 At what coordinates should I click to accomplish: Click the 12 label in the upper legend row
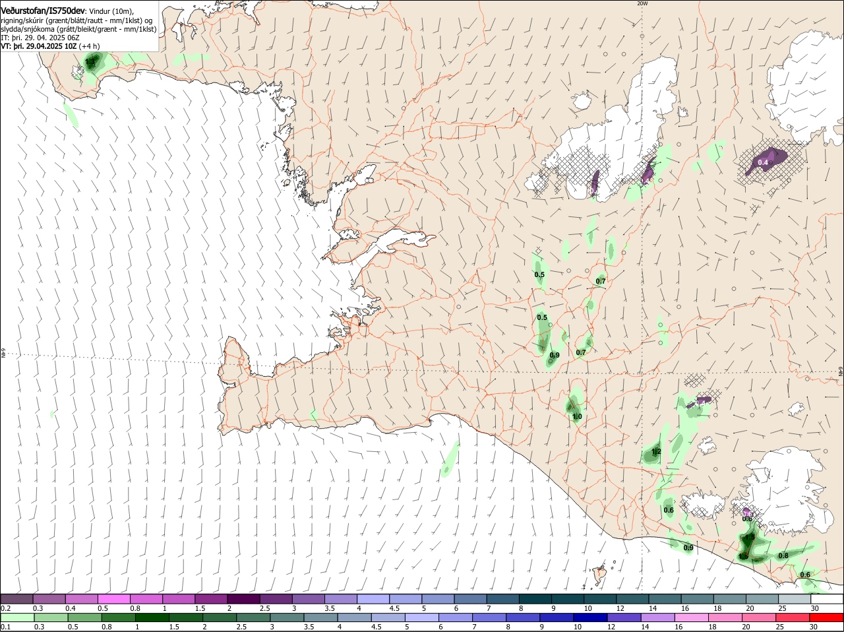point(620,608)
